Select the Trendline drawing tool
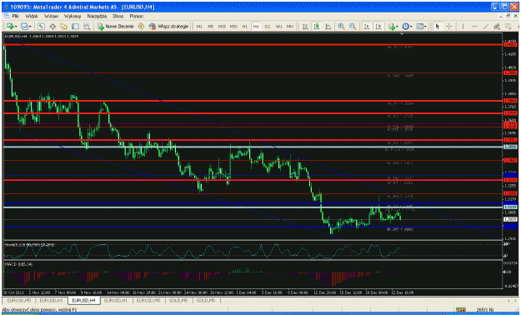521x315 pixels. click(x=485, y=27)
